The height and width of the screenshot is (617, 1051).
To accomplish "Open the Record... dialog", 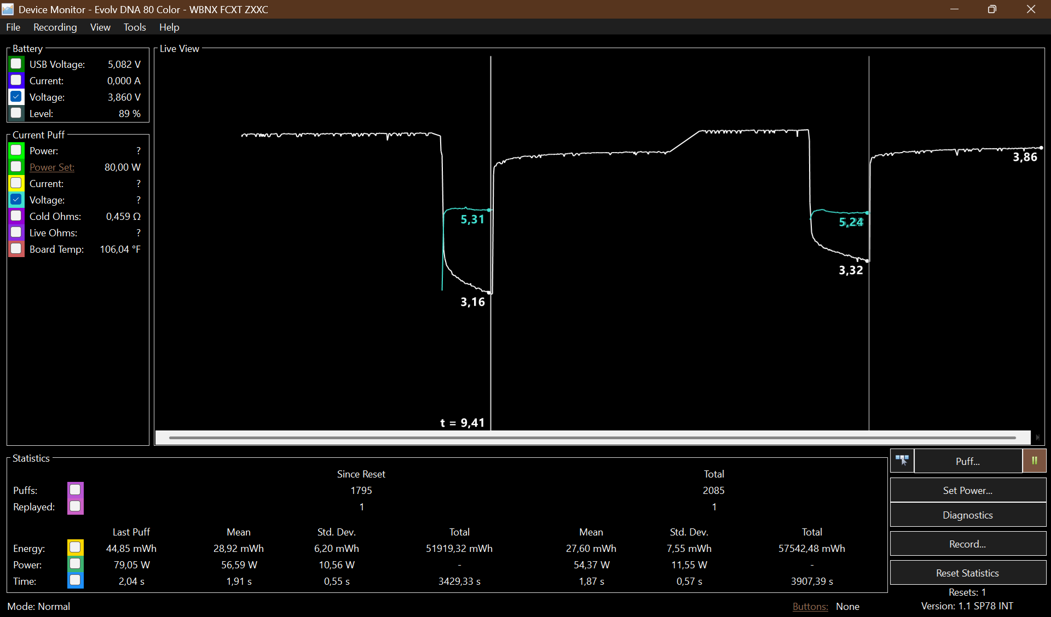I will [968, 544].
